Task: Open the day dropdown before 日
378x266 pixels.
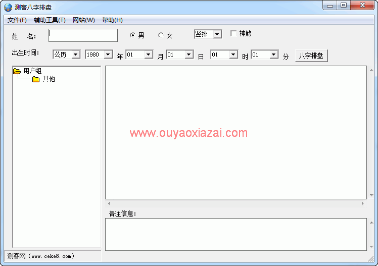Action: pyautogui.click(x=189, y=55)
